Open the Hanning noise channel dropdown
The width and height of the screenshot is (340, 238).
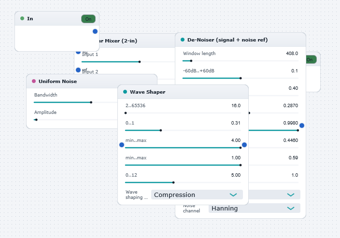[255, 208]
